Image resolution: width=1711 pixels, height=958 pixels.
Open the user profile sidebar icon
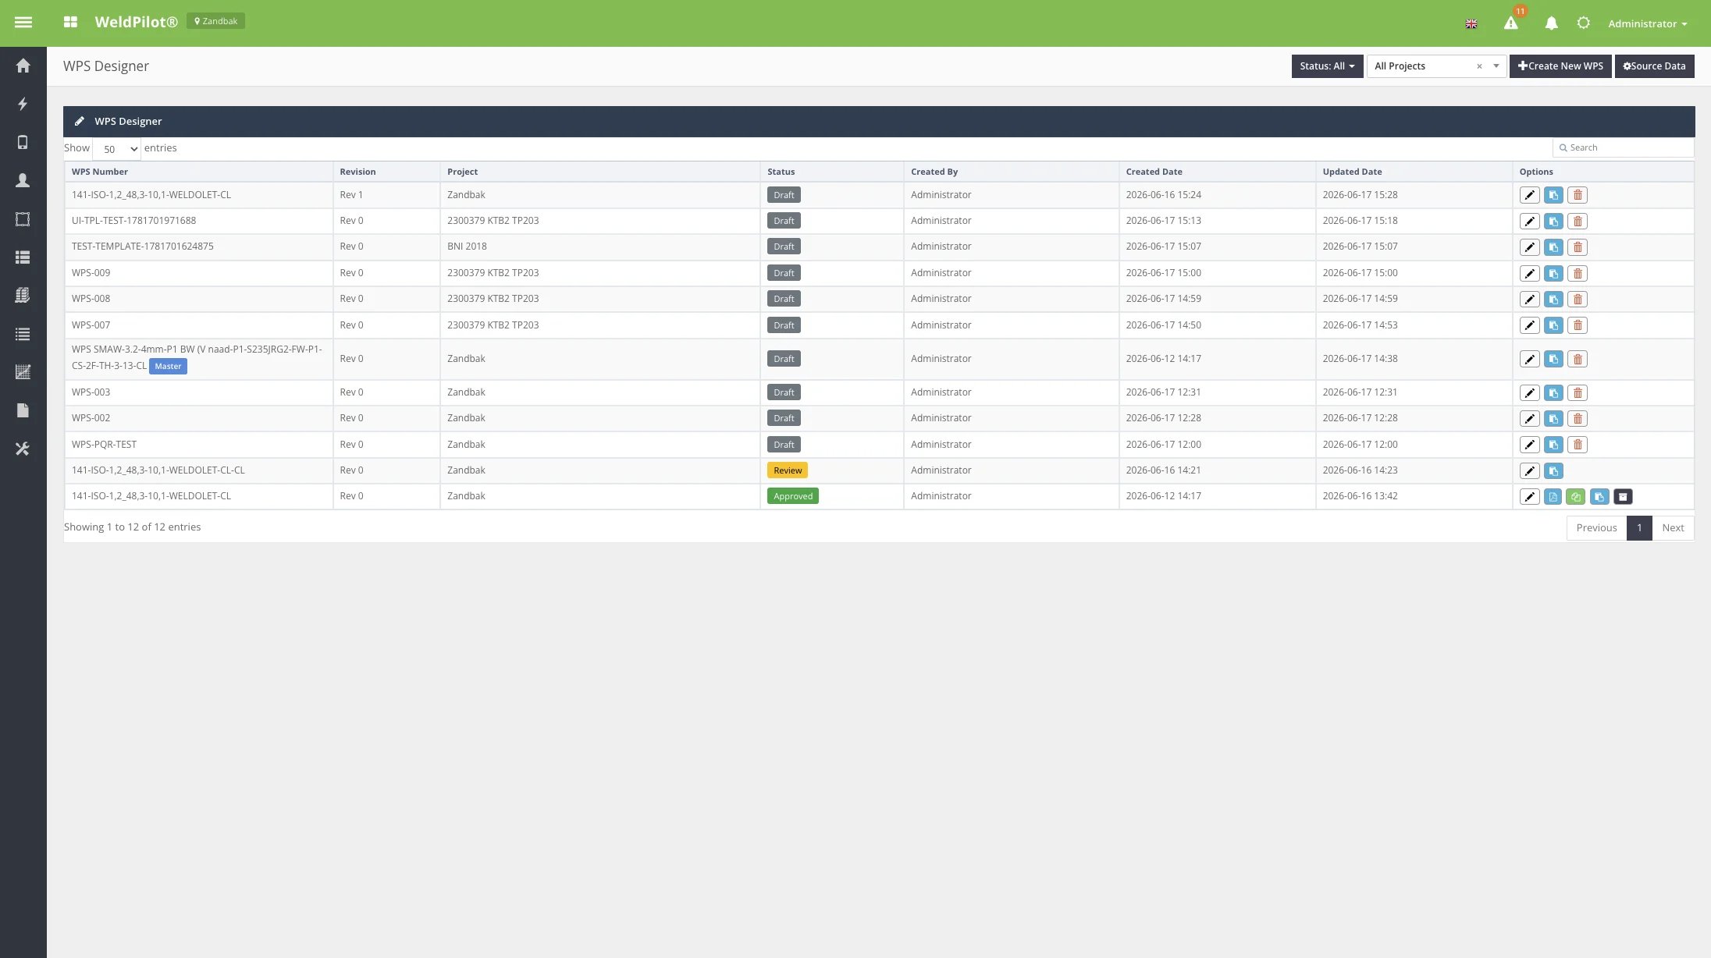[x=23, y=180]
